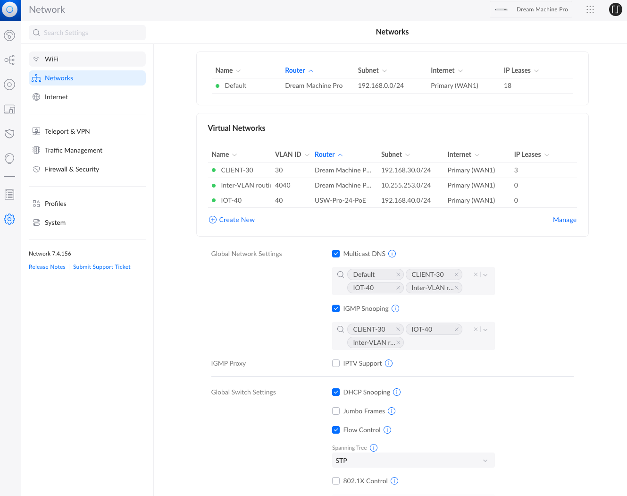This screenshot has height=496, width=627.
Task: Expand the Multicast DNS networks dropdown
Action: tap(485, 274)
